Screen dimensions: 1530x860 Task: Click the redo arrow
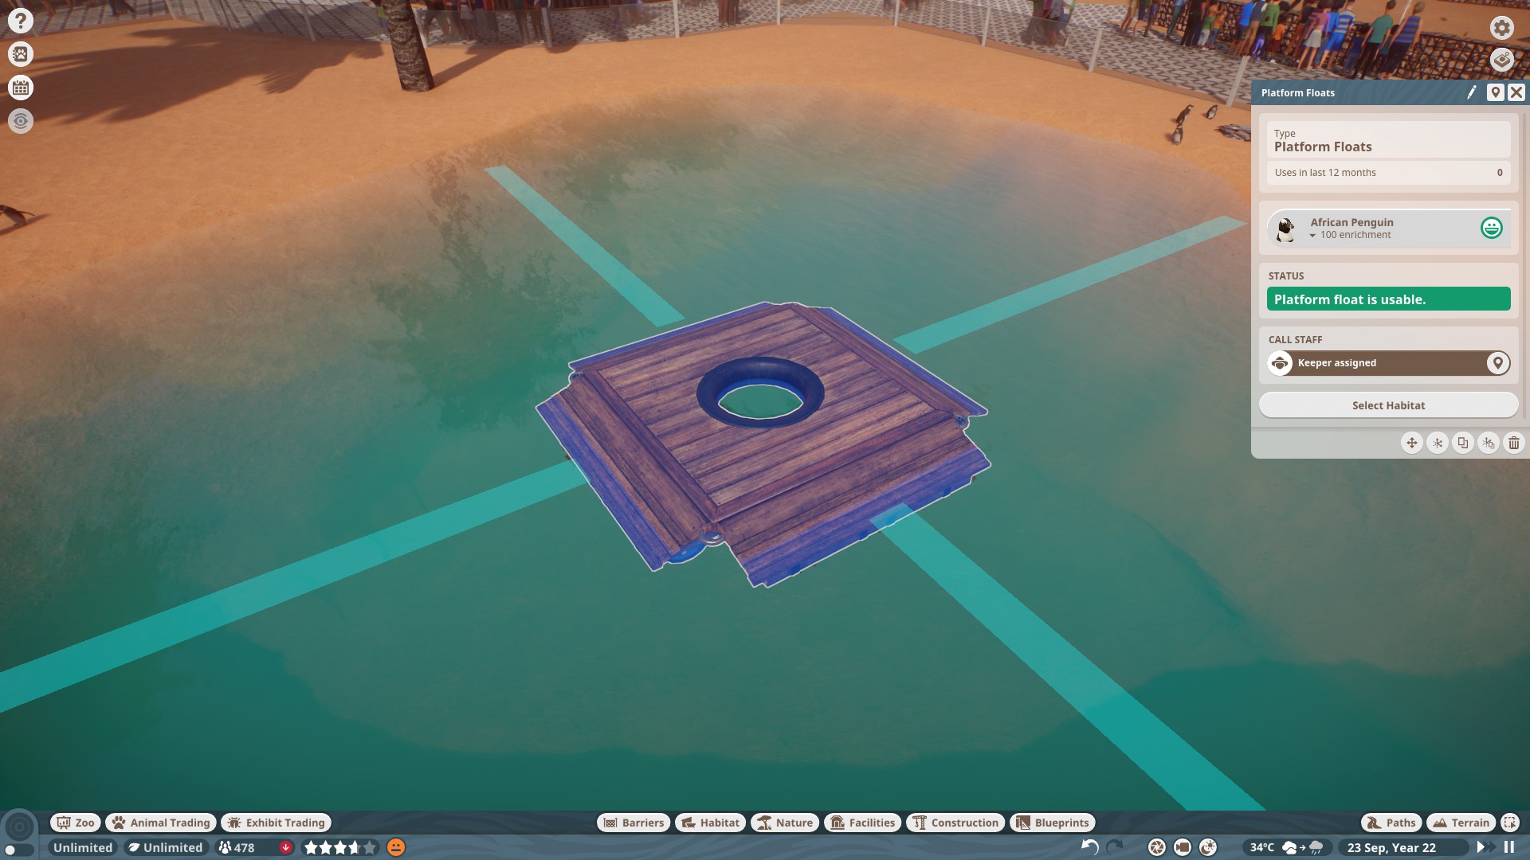coord(1115,847)
